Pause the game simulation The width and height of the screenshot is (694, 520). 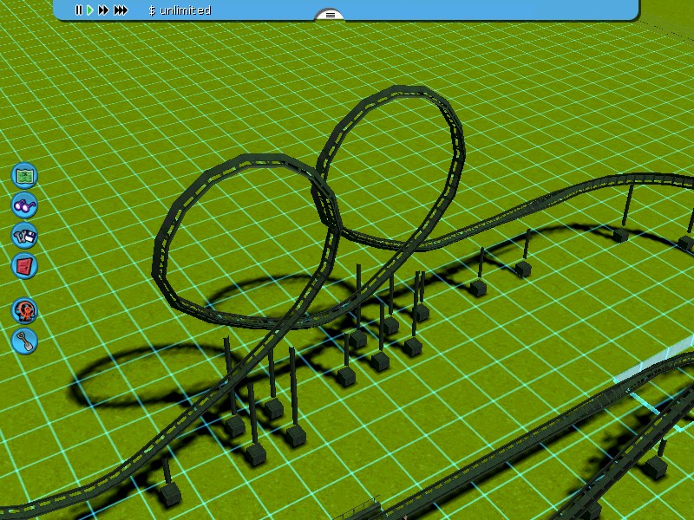click(x=78, y=10)
